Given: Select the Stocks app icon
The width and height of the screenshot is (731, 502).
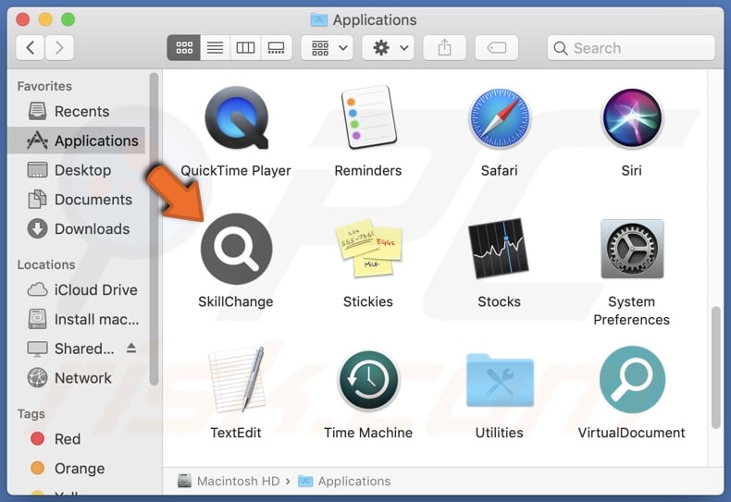Looking at the screenshot, I should (x=499, y=248).
